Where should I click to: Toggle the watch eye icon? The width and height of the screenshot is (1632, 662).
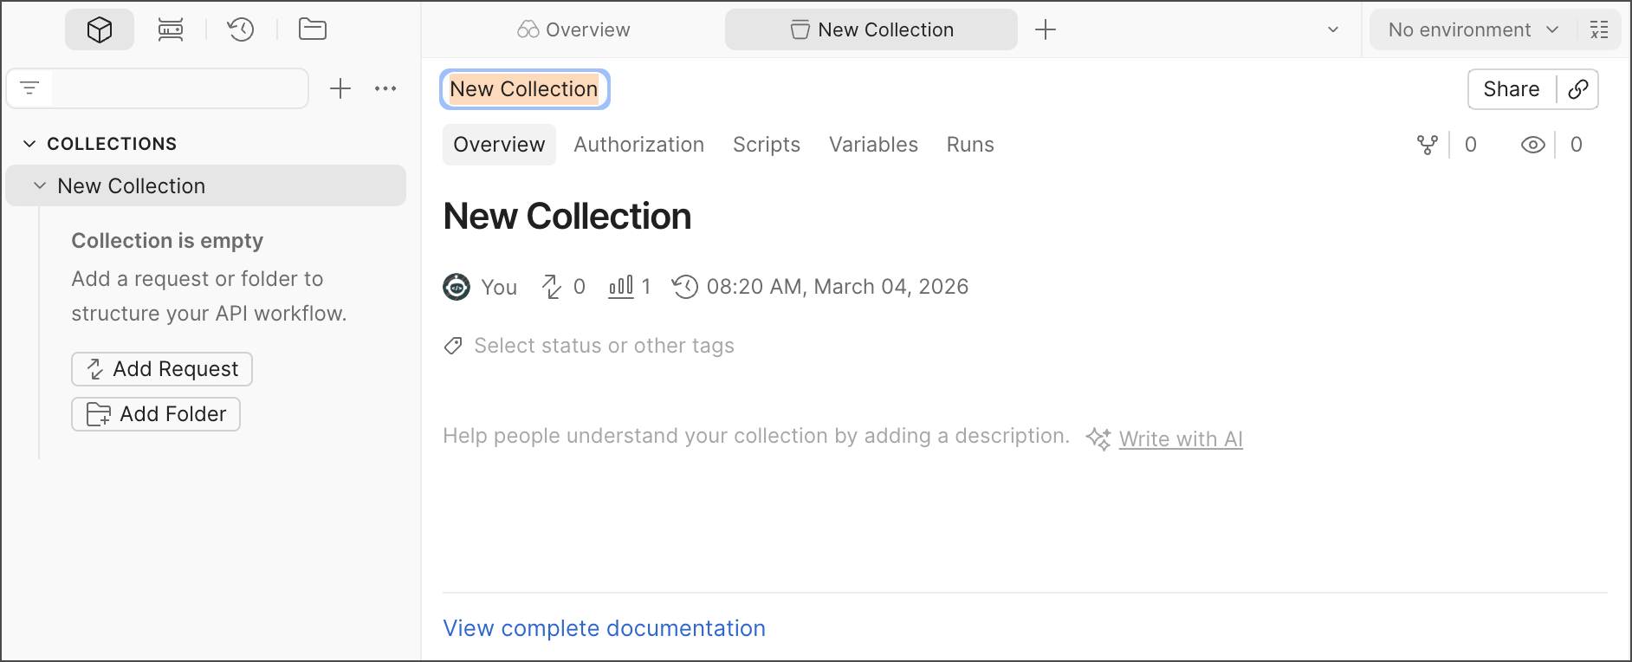pyautogui.click(x=1533, y=145)
